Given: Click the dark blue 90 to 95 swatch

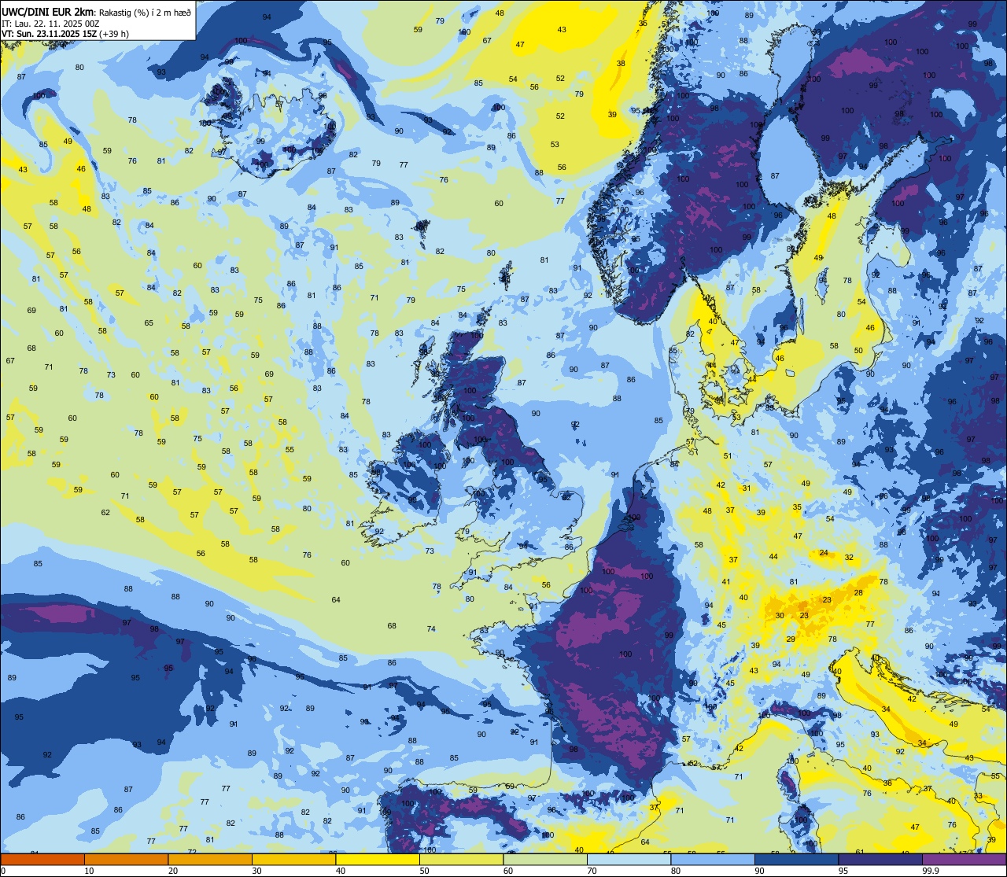Looking at the screenshot, I should pyautogui.click(x=796, y=860).
